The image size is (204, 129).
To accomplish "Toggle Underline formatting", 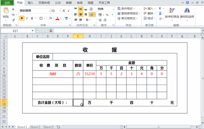I will 32,18.
